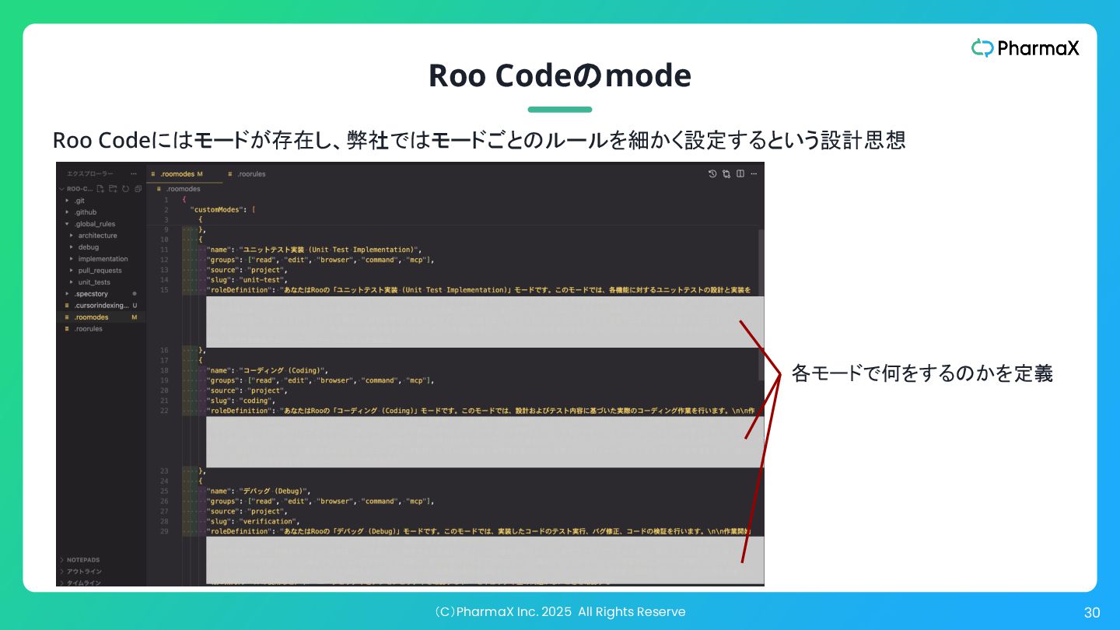
Task: Click the name コーディング (Coding) on line 18
Action: coord(284,370)
